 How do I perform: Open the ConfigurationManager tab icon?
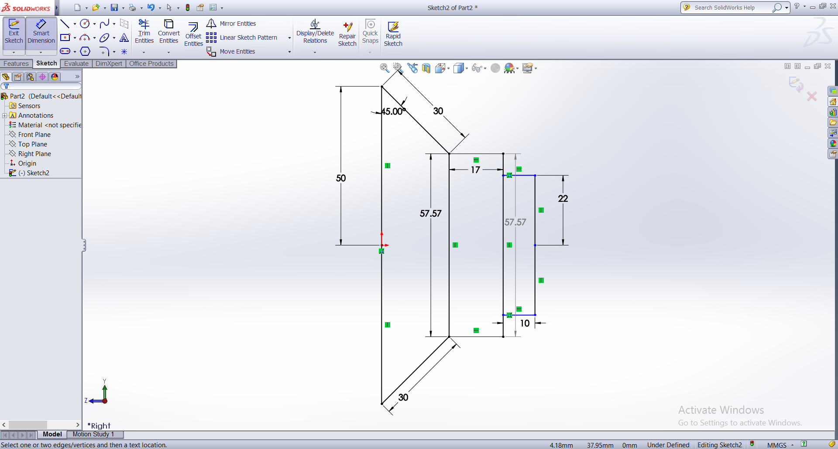(x=30, y=77)
